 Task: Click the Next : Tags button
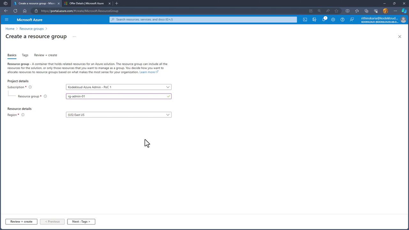[x=81, y=222]
